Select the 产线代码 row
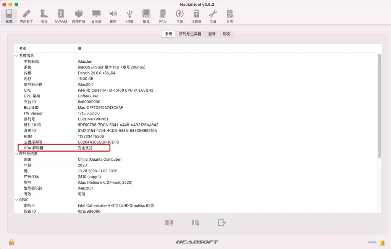The height and width of the screenshot is (249, 391). click(196, 177)
